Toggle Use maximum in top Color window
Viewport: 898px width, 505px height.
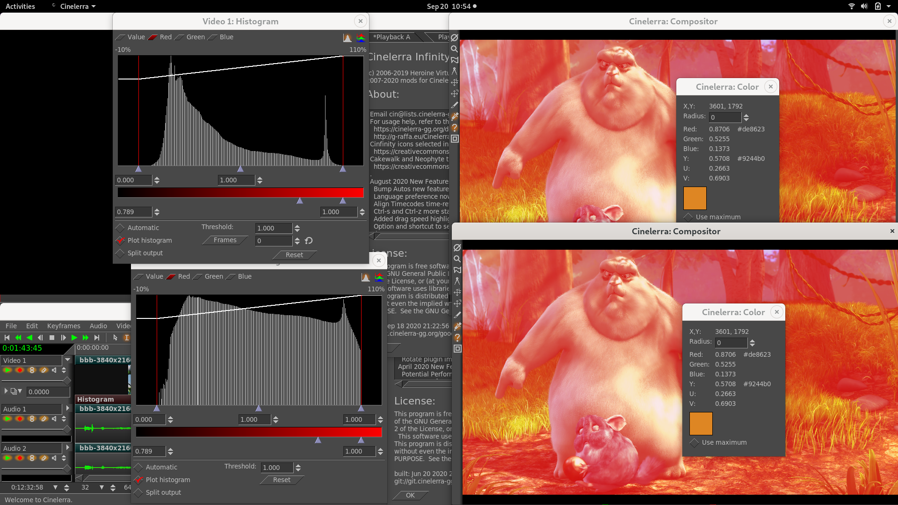[x=688, y=217]
